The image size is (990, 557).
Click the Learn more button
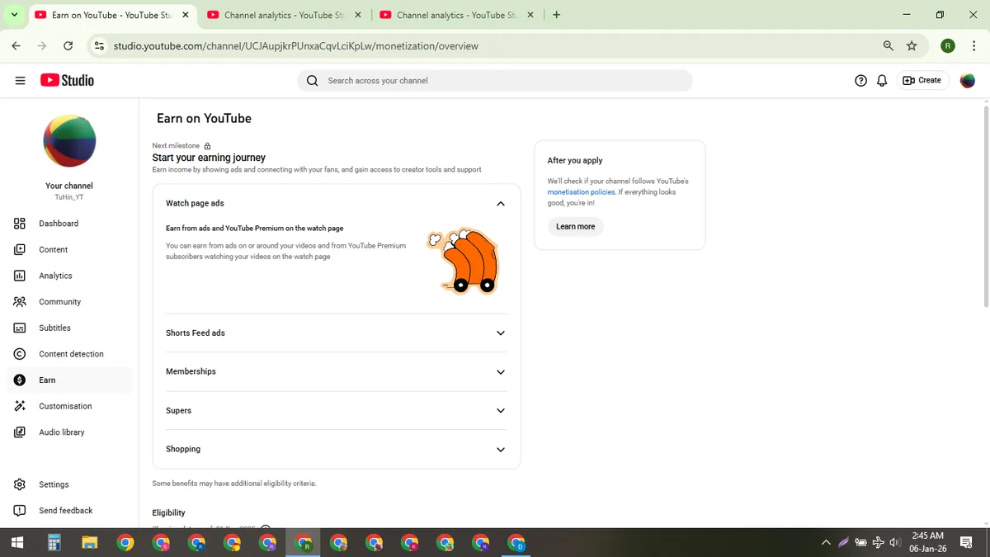(575, 226)
